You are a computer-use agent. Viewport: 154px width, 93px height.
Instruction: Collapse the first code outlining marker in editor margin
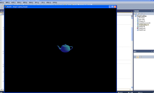point(3,27)
